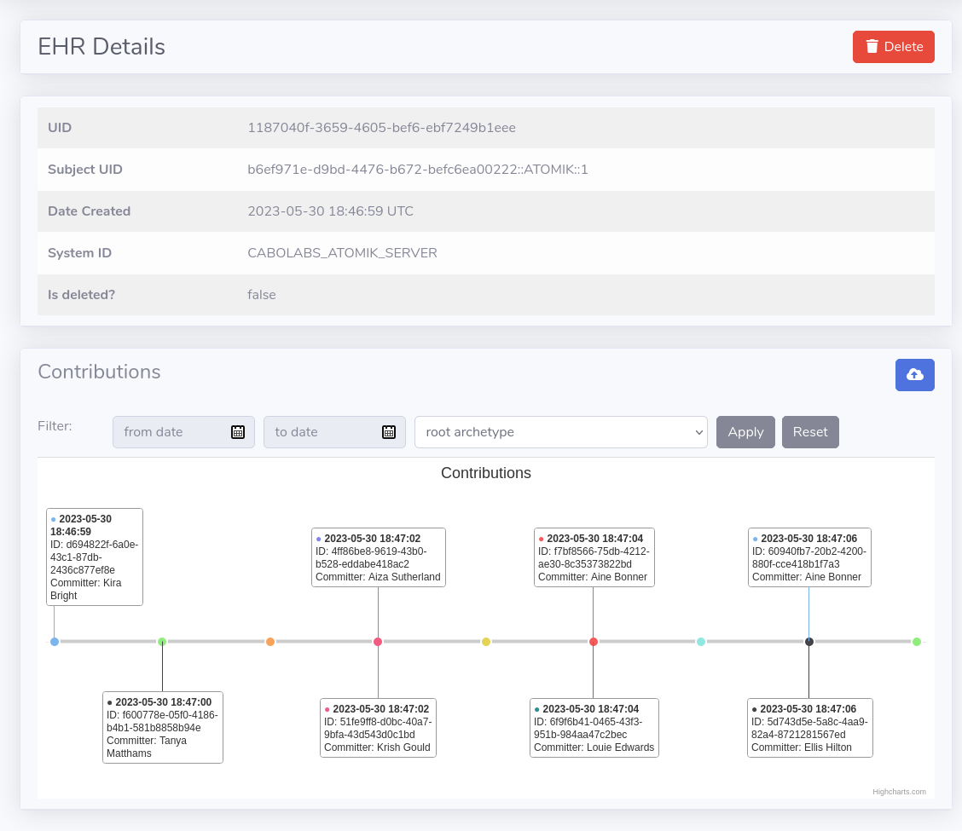Select the Aiza Sutherland contribution box
This screenshot has width=962, height=831.
[378, 557]
